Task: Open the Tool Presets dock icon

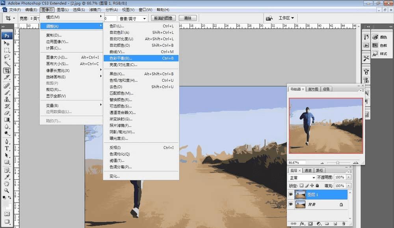Action: tap(366, 59)
